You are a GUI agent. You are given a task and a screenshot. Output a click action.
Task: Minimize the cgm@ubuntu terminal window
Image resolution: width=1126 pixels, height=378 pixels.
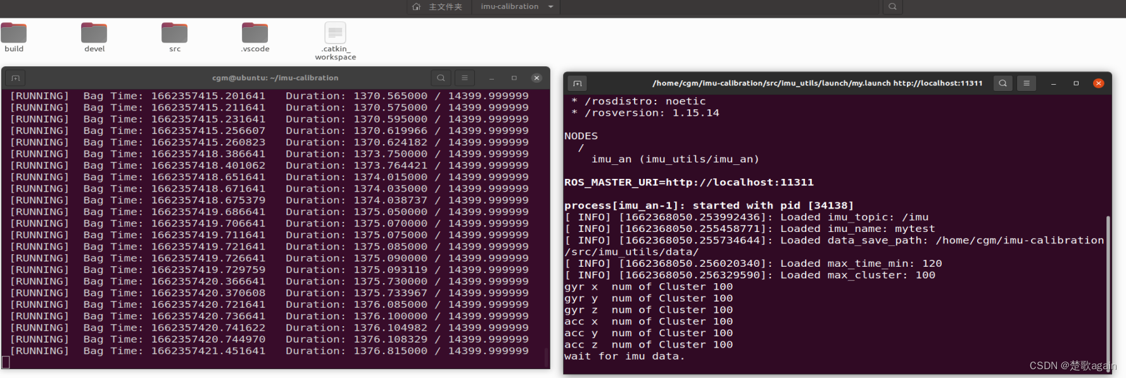pyautogui.click(x=491, y=78)
